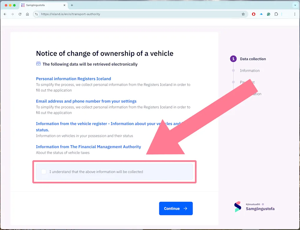Click the red OneTab extension icon

click(253, 14)
